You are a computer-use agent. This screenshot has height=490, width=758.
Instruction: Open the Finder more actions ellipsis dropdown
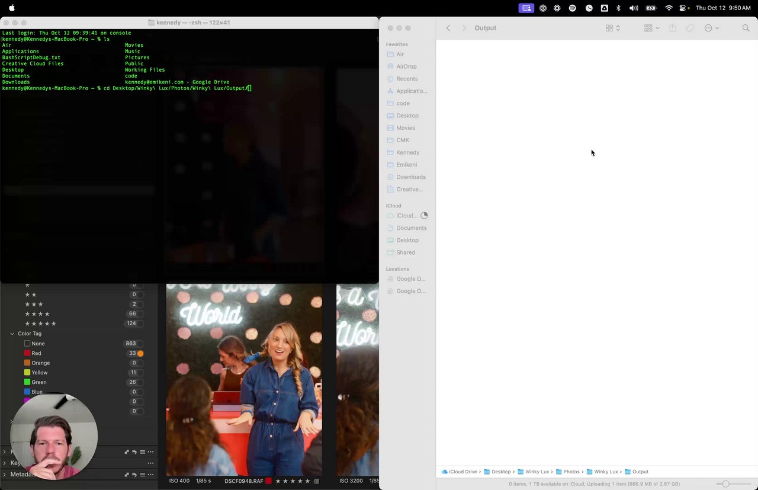tap(711, 28)
